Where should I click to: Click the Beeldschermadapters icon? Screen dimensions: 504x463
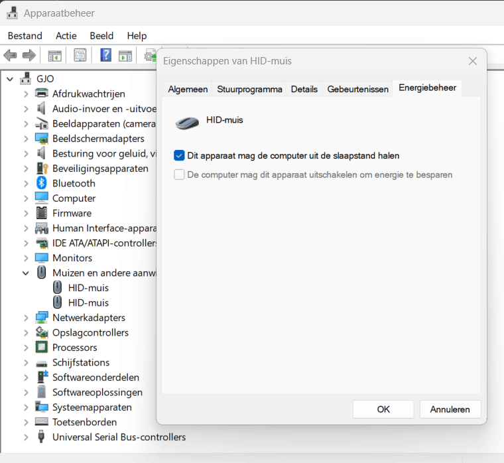[42, 138]
